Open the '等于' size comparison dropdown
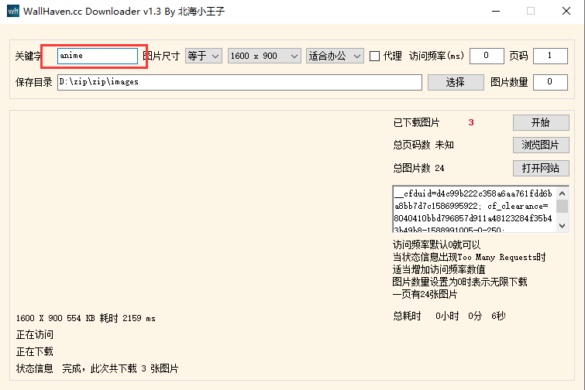This screenshot has width=585, height=390. click(204, 56)
